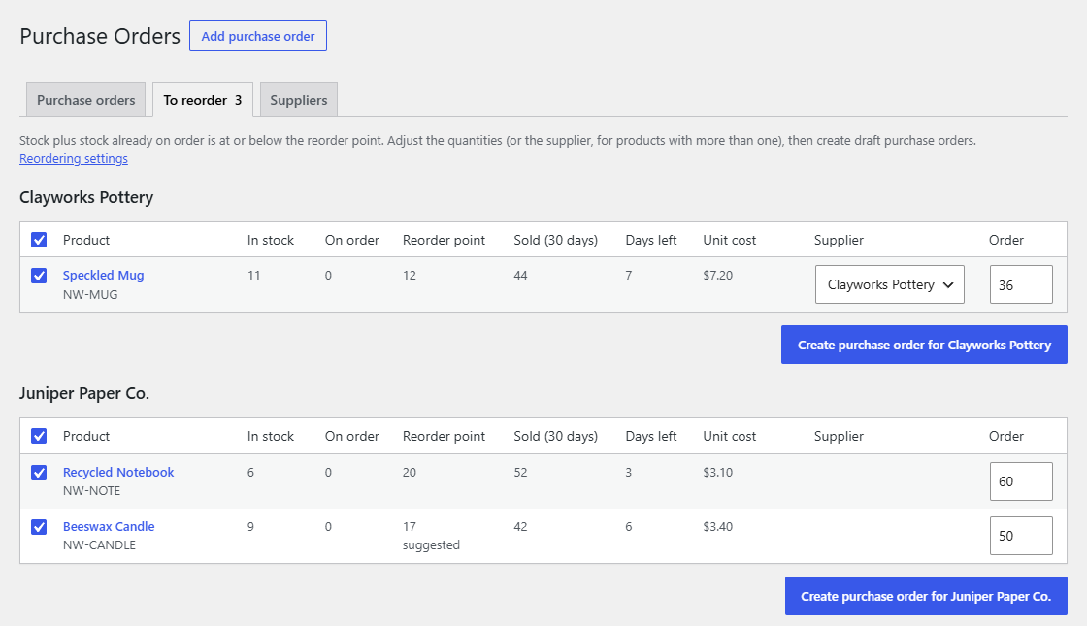This screenshot has width=1087, height=626.
Task: Open the Beeswax Candle product link
Action: point(109,526)
